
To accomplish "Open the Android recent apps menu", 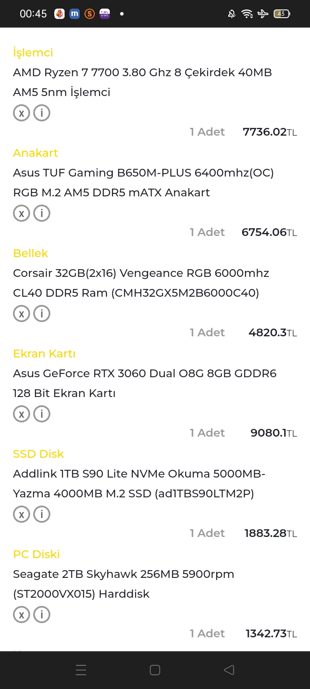I will 81,670.
